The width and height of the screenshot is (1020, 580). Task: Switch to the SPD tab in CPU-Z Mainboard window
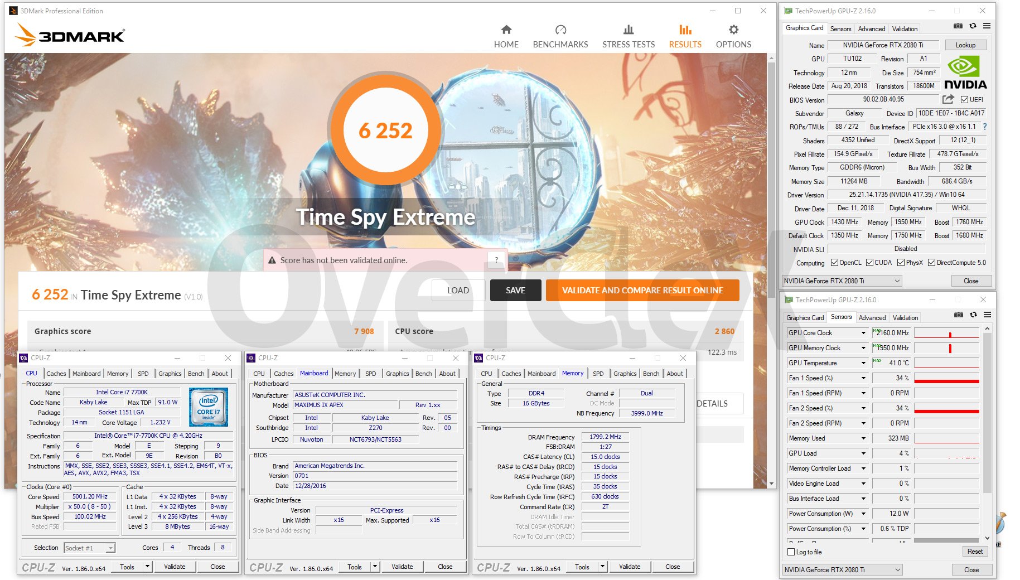point(370,374)
